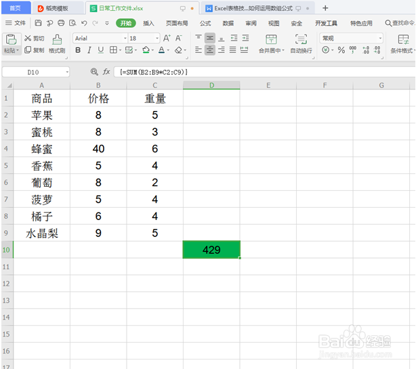
Task: Open the Name Box D10 dropdown
Action: 67,72
